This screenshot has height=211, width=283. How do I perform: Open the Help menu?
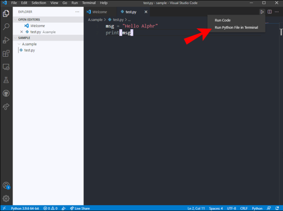[104, 3]
